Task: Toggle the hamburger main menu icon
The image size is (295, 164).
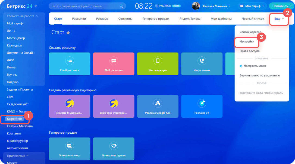Action: [3, 6]
